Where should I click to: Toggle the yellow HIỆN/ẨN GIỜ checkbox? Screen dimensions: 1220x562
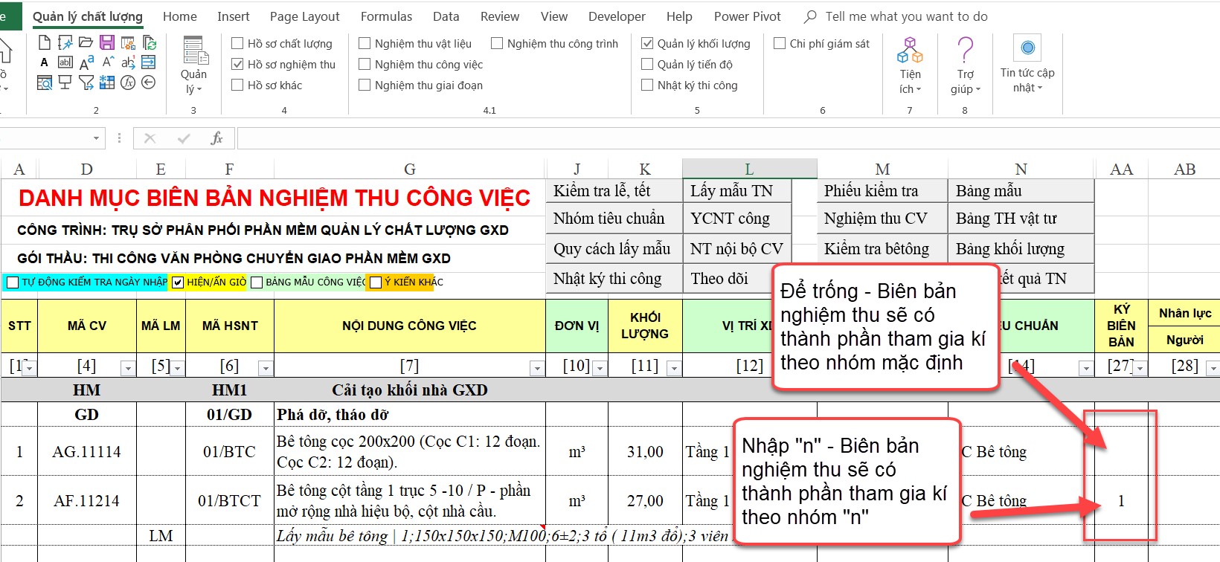coord(178,282)
